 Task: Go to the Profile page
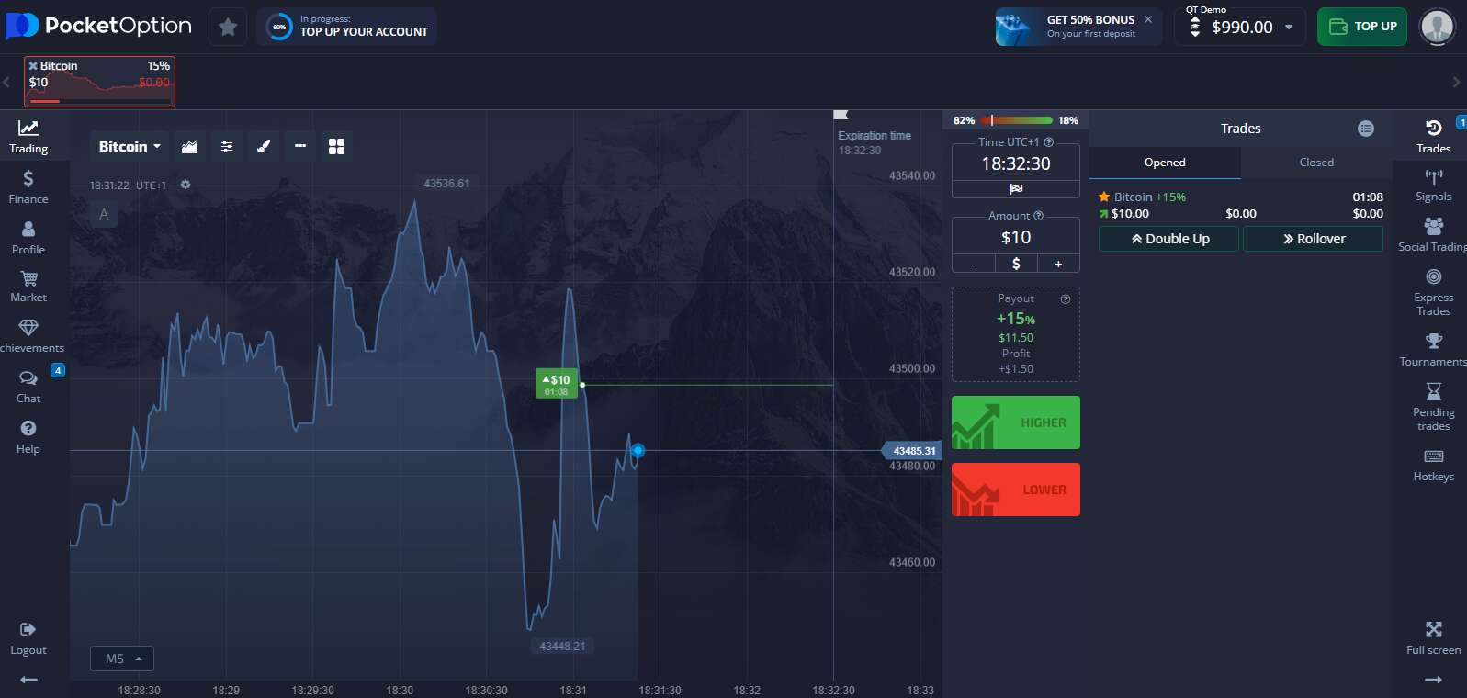28,237
